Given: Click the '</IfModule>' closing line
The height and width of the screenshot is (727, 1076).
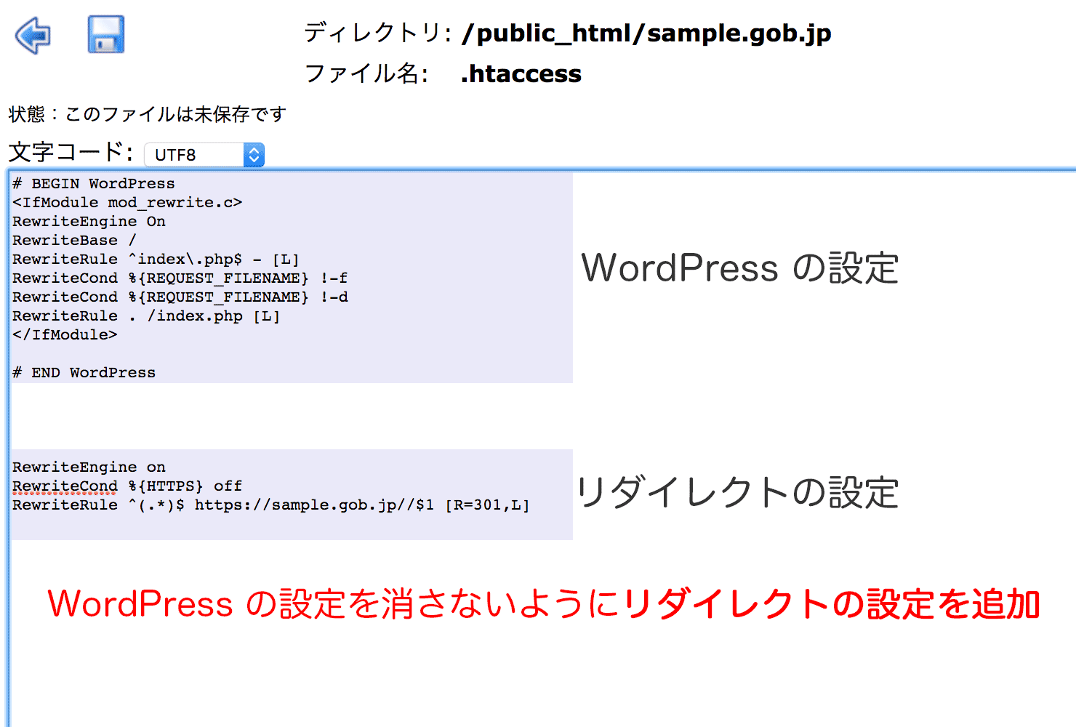Looking at the screenshot, I should (x=65, y=334).
